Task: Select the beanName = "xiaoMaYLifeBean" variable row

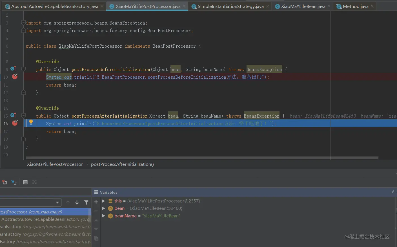Action: click(248, 216)
